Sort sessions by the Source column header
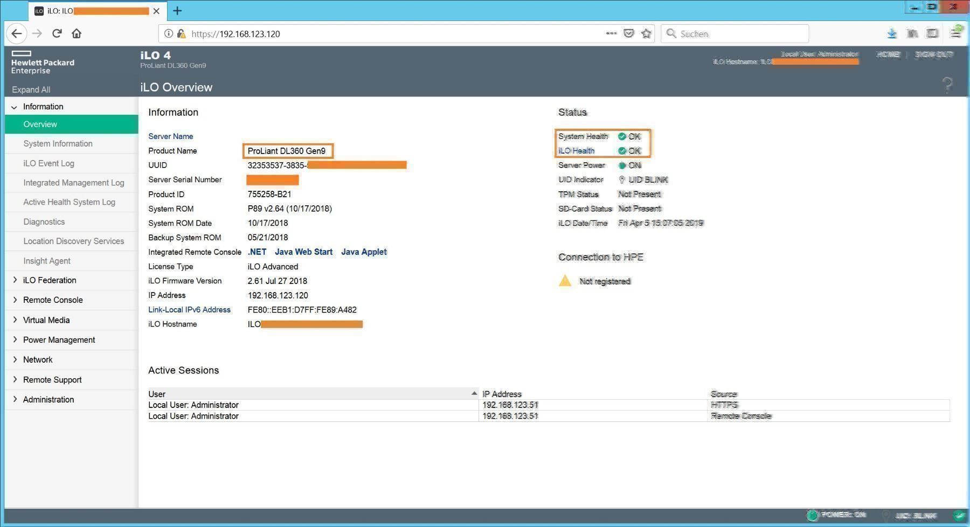 point(829,394)
